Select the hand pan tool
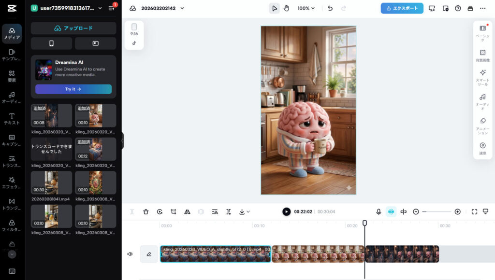This screenshot has height=280, width=495. pyautogui.click(x=286, y=8)
